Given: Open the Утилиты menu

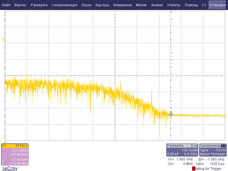Looking at the screenshot, I should click(x=174, y=5).
